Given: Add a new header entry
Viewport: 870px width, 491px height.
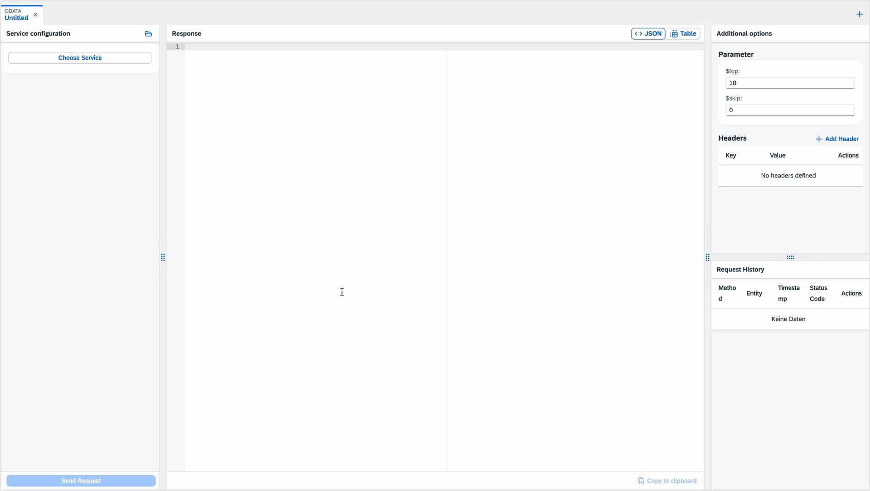Looking at the screenshot, I should (837, 139).
